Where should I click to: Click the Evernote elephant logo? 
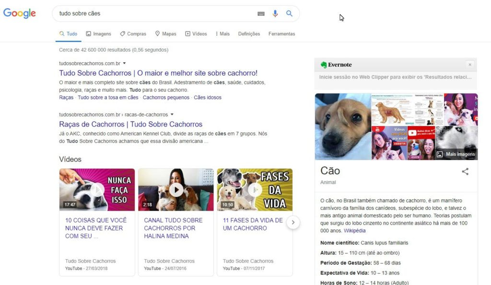(x=324, y=65)
